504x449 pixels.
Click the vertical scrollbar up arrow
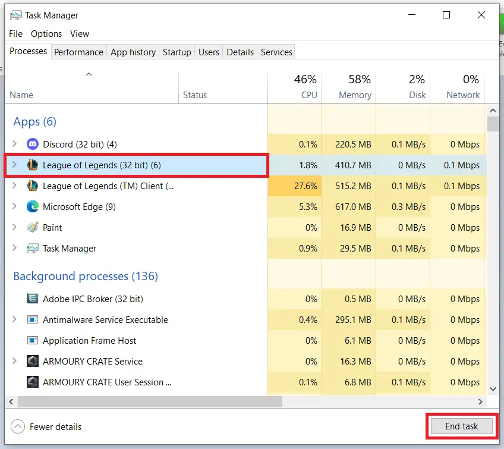[x=493, y=111]
